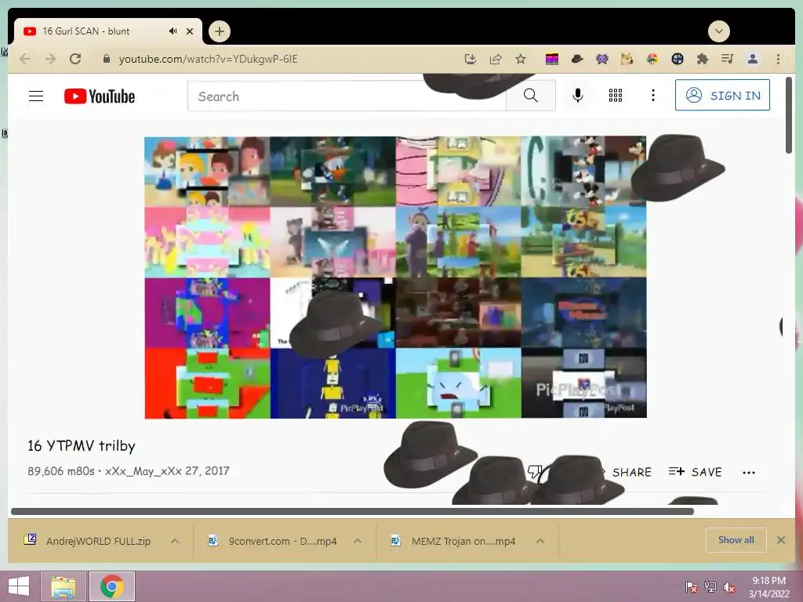Click Show all downloads

[x=736, y=539]
